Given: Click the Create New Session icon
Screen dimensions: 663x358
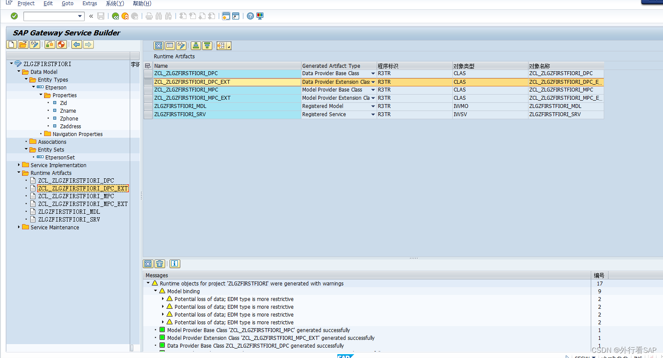Looking at the screenshot, I should [226, 16].
